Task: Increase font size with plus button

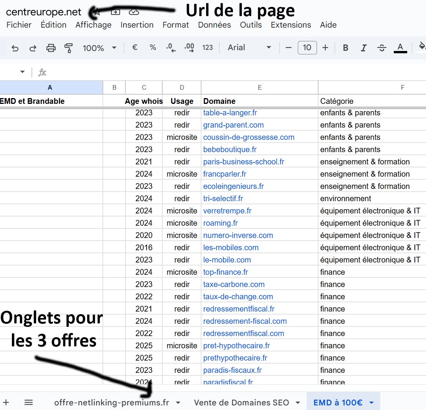Action: (325, 48)
